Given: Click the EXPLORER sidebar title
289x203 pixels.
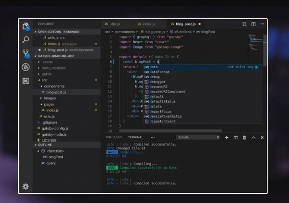Looking at the screenshot, I should pyautogui.click(x=46, y=24).
